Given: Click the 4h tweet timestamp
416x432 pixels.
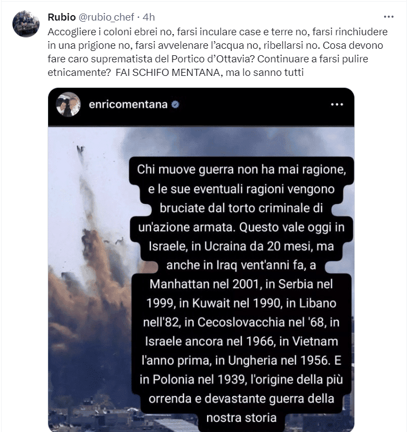Looking at the screenshot, I should 149,17.
